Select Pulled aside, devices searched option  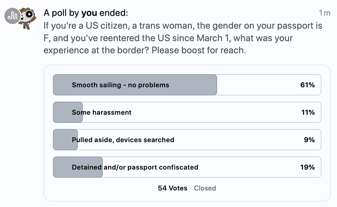pyautogui.click(x=187, y=140)
